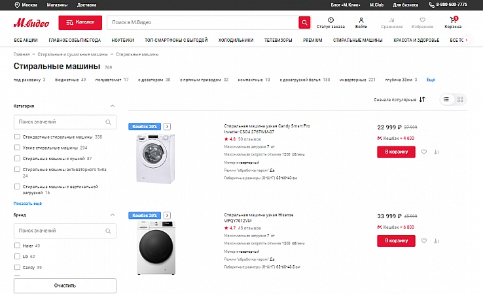The width and height of the screenshot is (483, 294).
Task: Click magnifier in Бренд search field
Action: tap(108, 231)
